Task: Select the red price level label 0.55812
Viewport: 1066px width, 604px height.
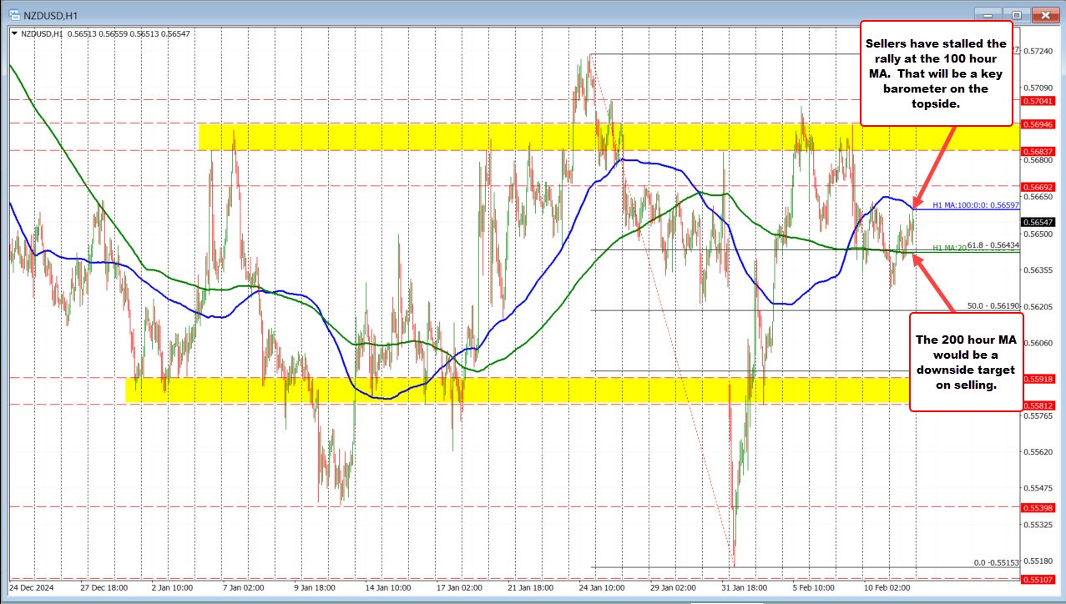Action: click(1038, 405)
